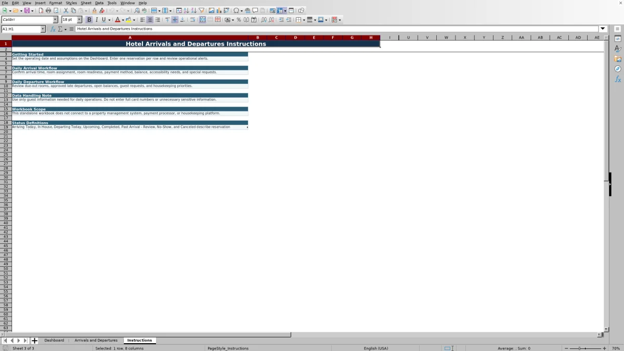Click Sort Descending icon
The width and height of the screenshot is (624, 351).
click(193, 10)
